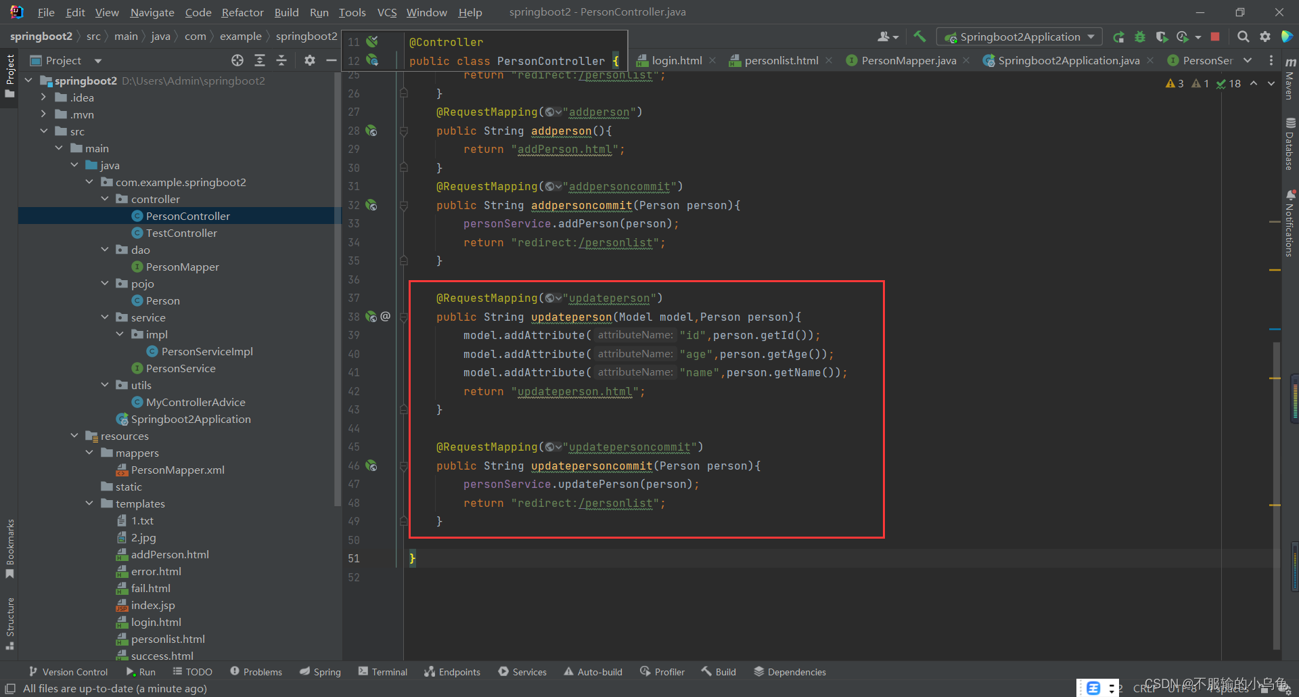Viewport: 1299px width, 697px height.
Task: Expand the .mvn folder
Action: (43, 114)
